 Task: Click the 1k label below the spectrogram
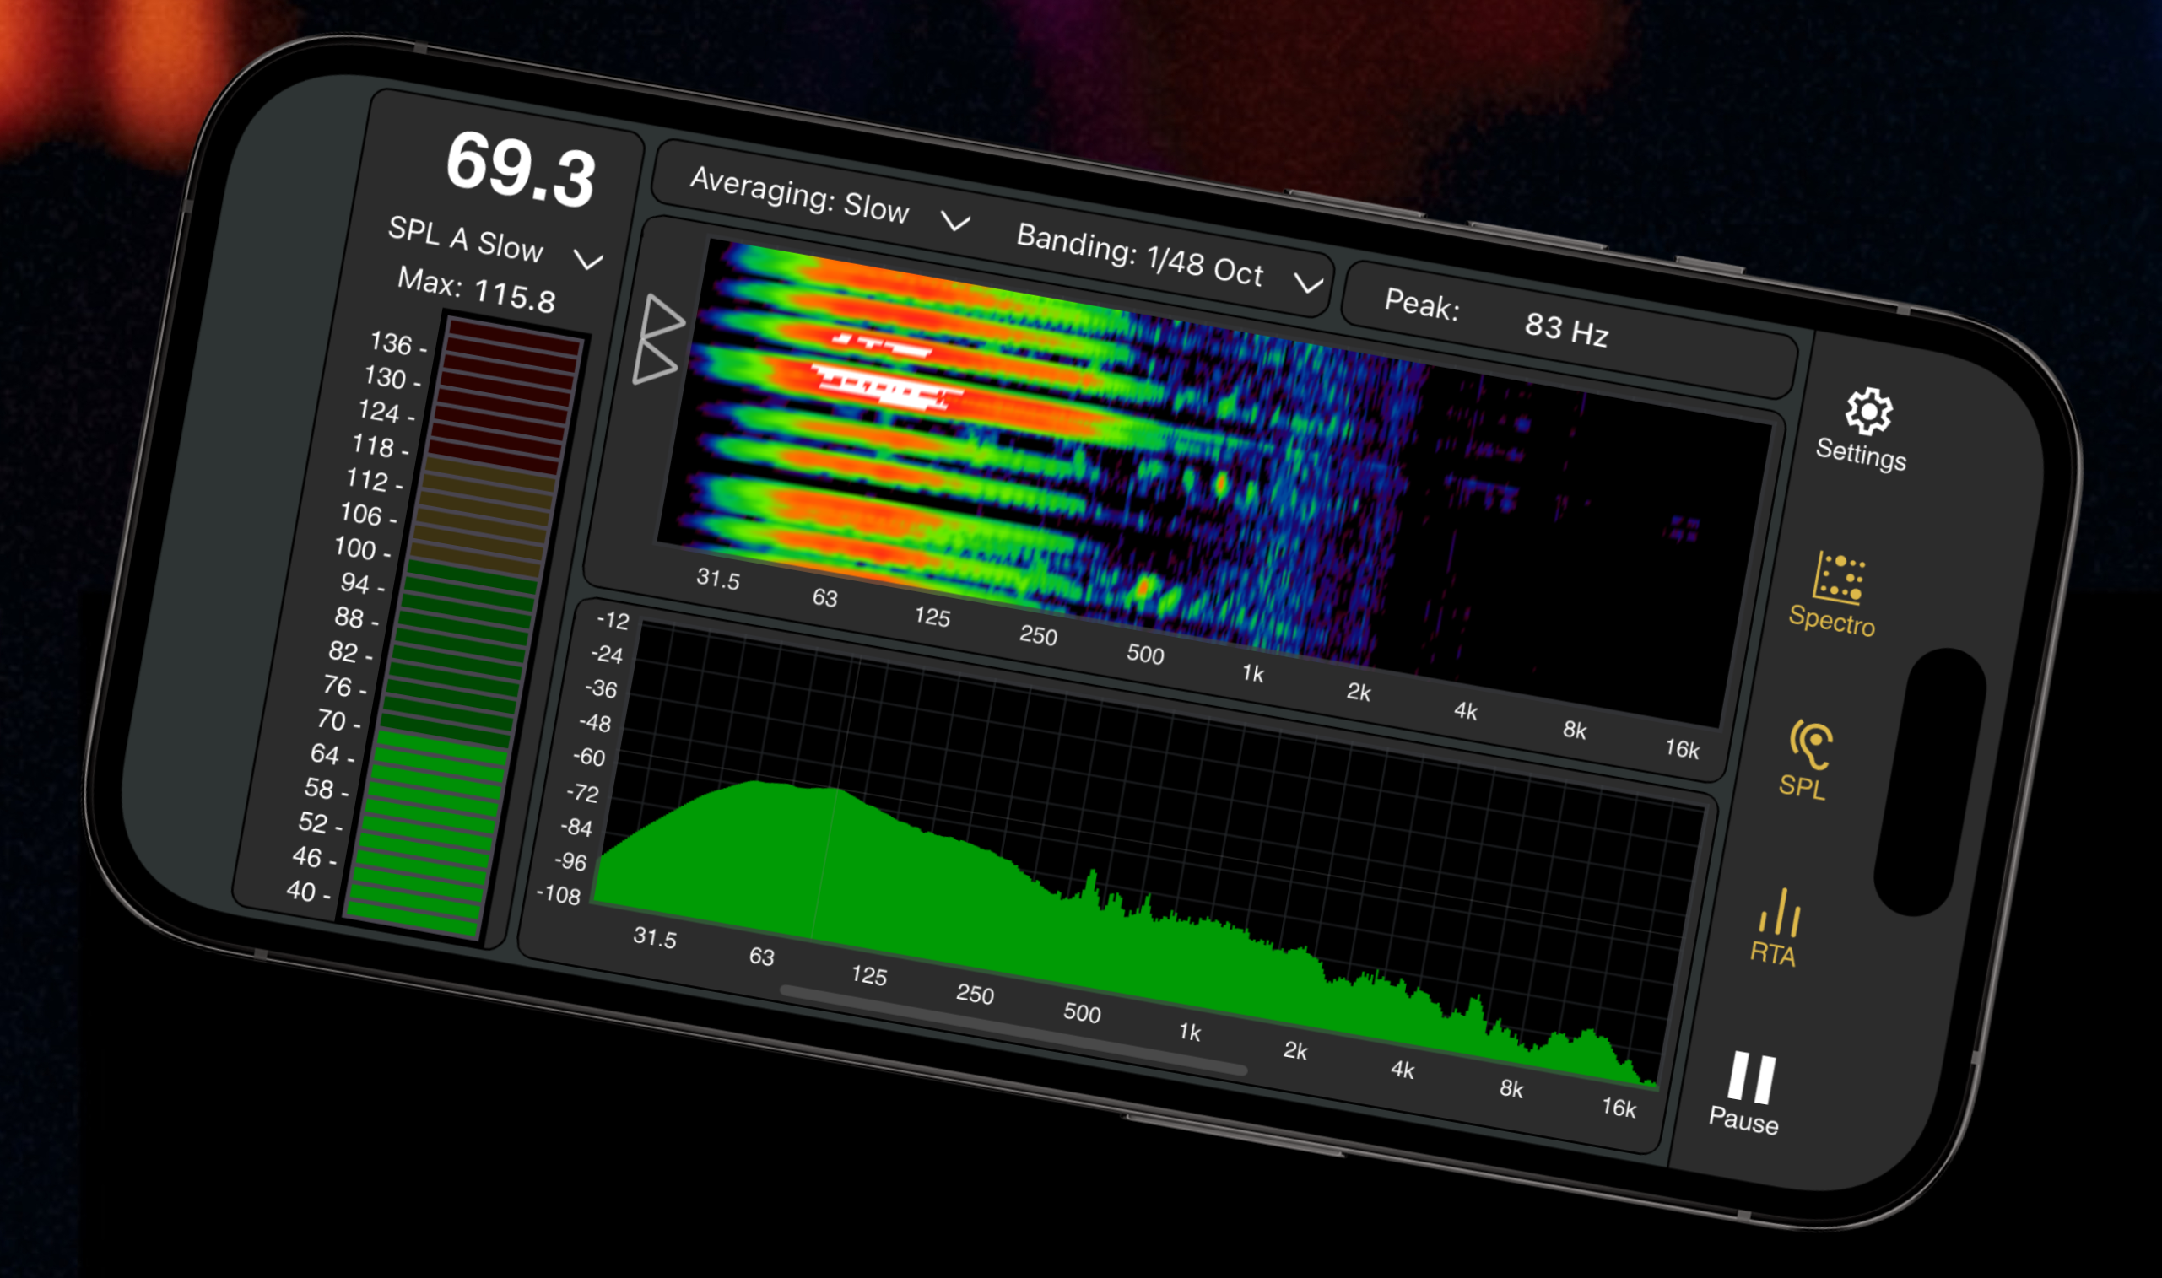1253,673
